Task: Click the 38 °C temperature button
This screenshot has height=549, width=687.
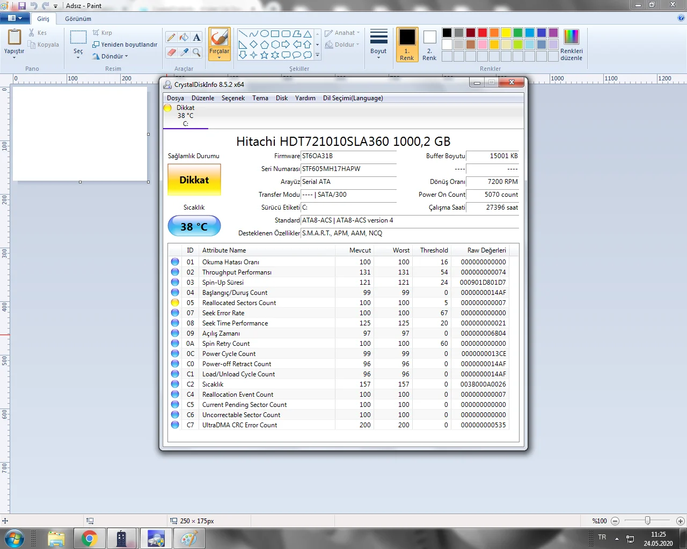Action: coord(194,226)
